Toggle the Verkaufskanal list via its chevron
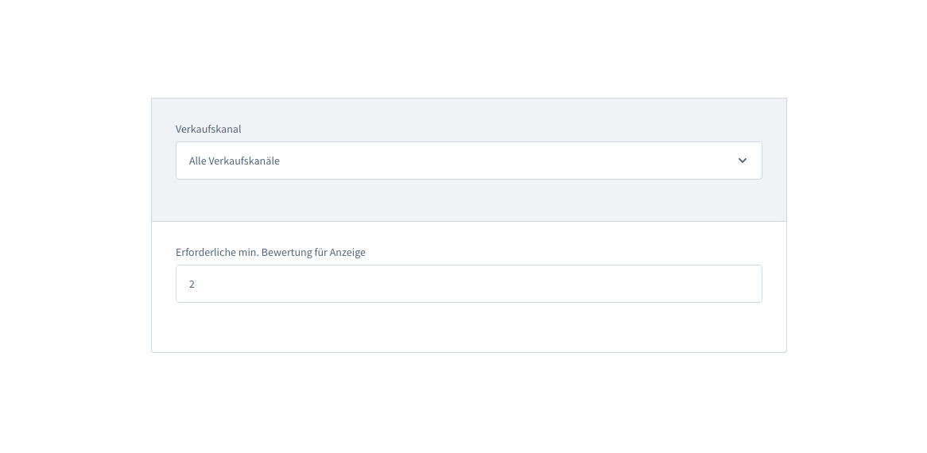Screen dimensions: 927x453 pyautogui.click(x=742, y=161)
